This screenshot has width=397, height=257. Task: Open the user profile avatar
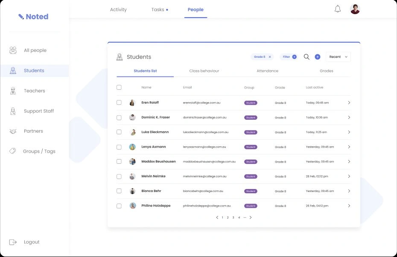(355, 9)
